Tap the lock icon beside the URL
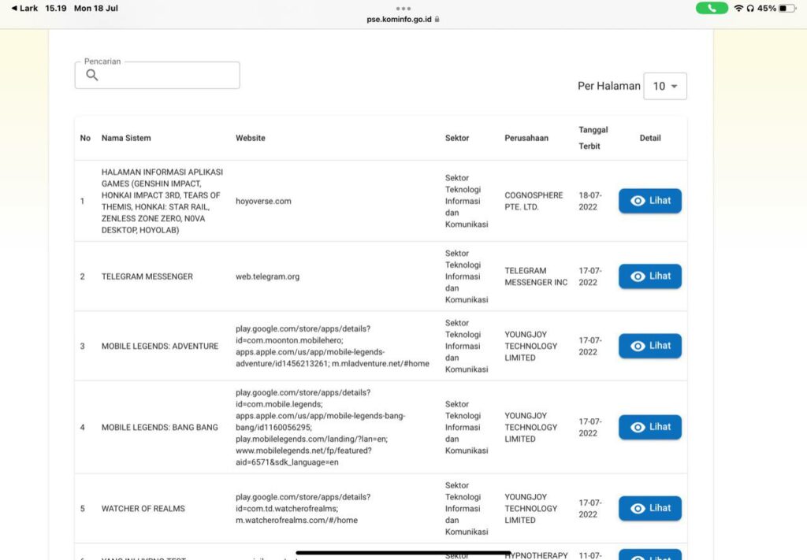 click(437, 19)
